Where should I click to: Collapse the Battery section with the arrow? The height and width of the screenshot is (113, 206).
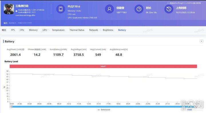click(x=201, y=41)
